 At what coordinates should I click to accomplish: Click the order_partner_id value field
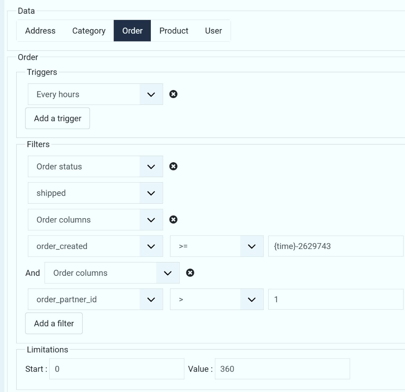tap(335, 300)
